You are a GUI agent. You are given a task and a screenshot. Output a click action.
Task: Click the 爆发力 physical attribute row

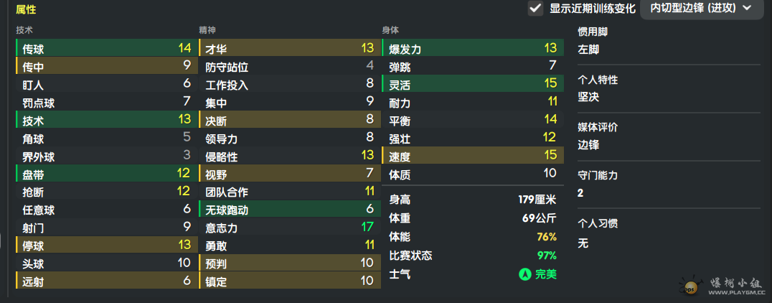pos(473,48)
